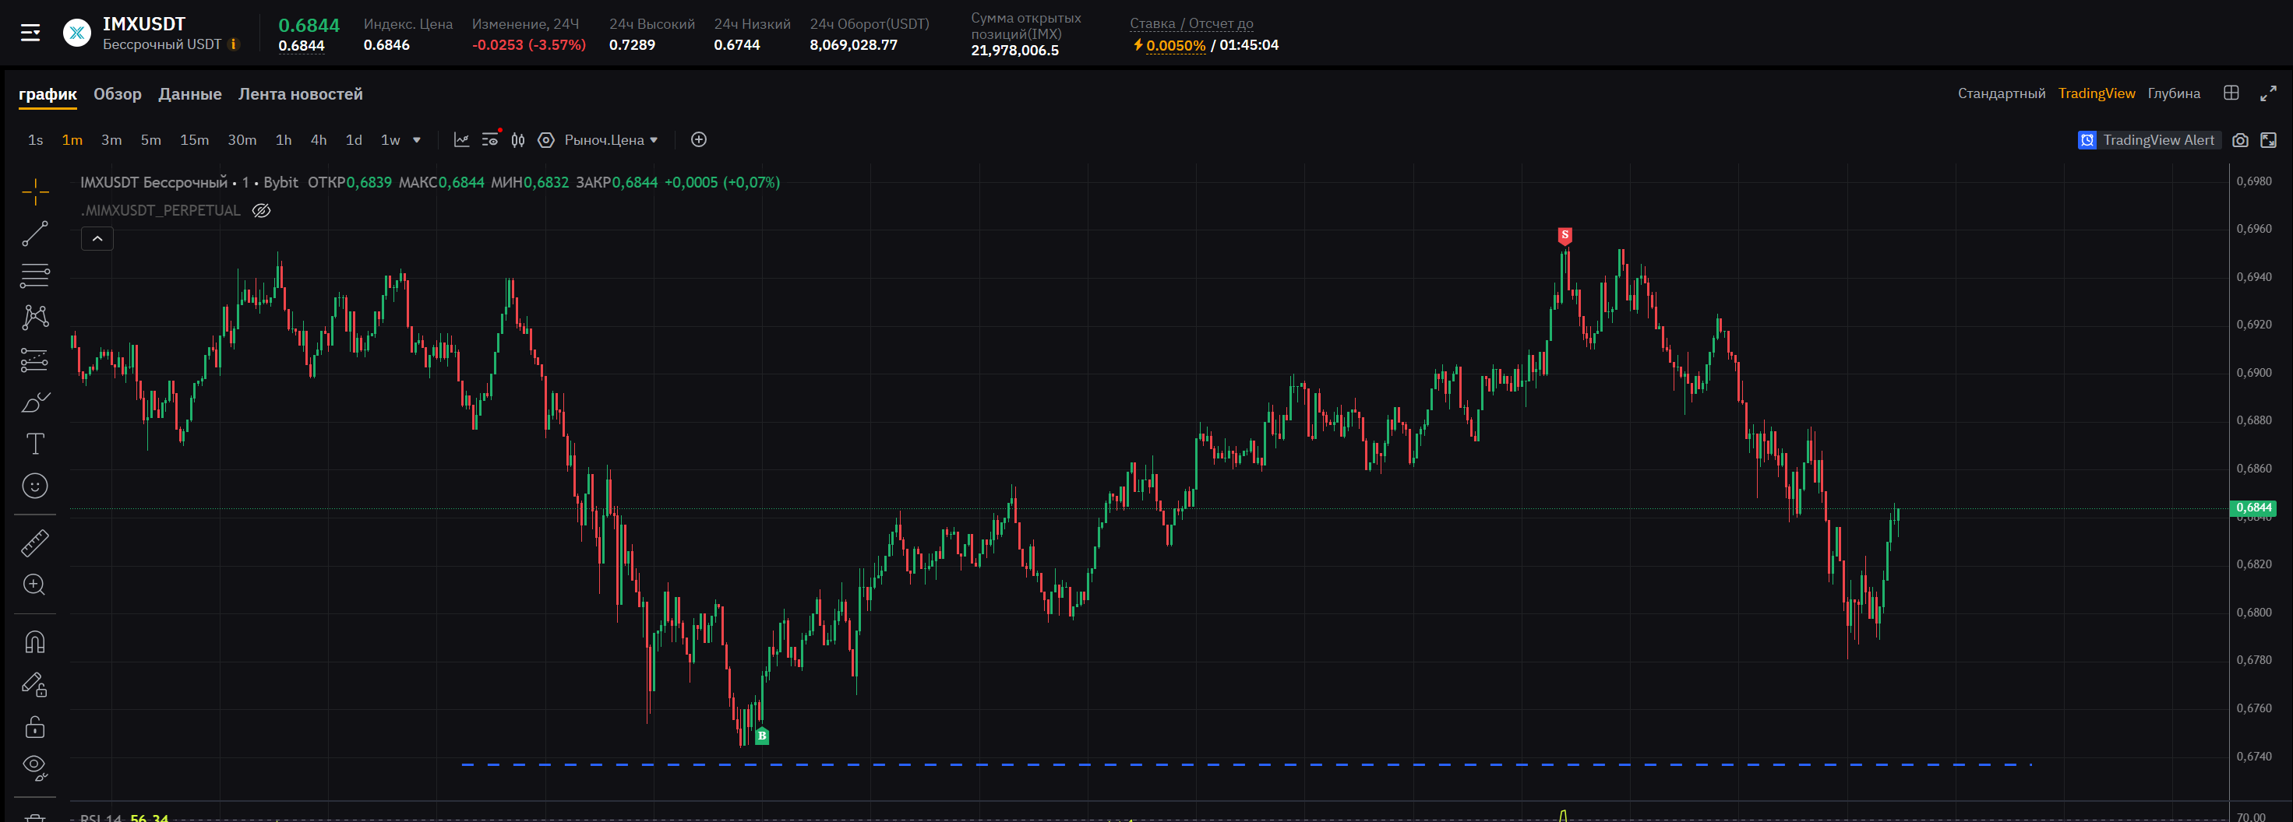Select the horizontal lines Fibonacci tool
Screen dimensions: 2293x822
35,276
